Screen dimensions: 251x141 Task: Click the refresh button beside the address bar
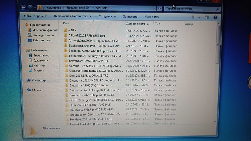click(159, 9)
